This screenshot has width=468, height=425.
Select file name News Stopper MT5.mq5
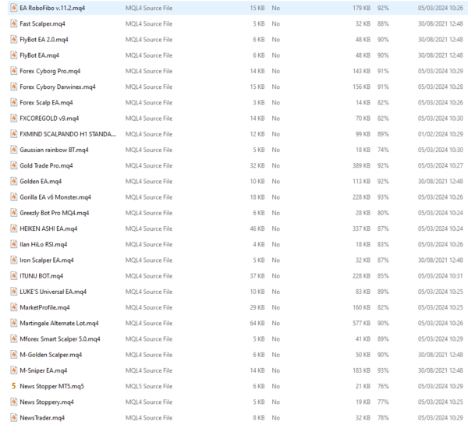tap(52, 387)
